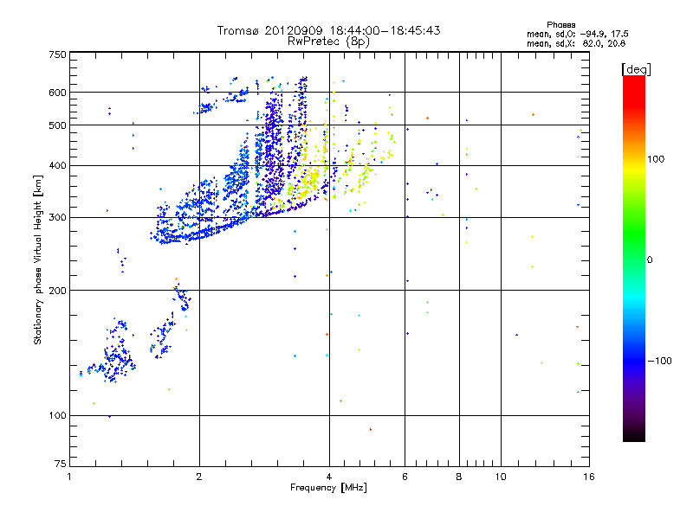Viewport: 693px width, 519px height.
Task: Click the 'Phases' header at top right
Action: pos(560,25)
